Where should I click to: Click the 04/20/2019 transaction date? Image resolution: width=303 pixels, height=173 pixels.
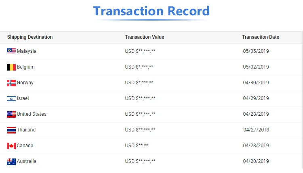pyautogui.click(x=256, y=161)
